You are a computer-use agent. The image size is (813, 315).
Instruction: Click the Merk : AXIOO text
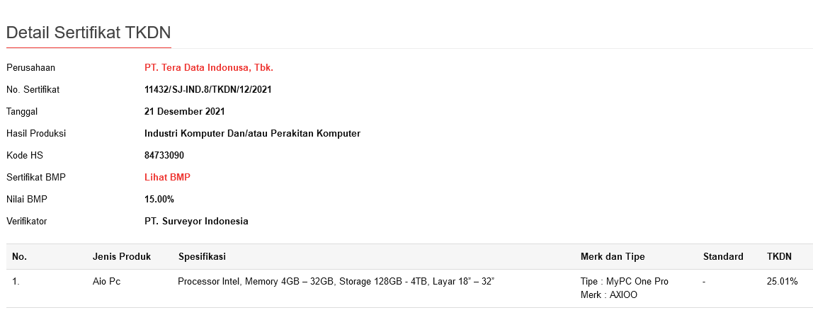pyautogui.click(x=608, y=294)
